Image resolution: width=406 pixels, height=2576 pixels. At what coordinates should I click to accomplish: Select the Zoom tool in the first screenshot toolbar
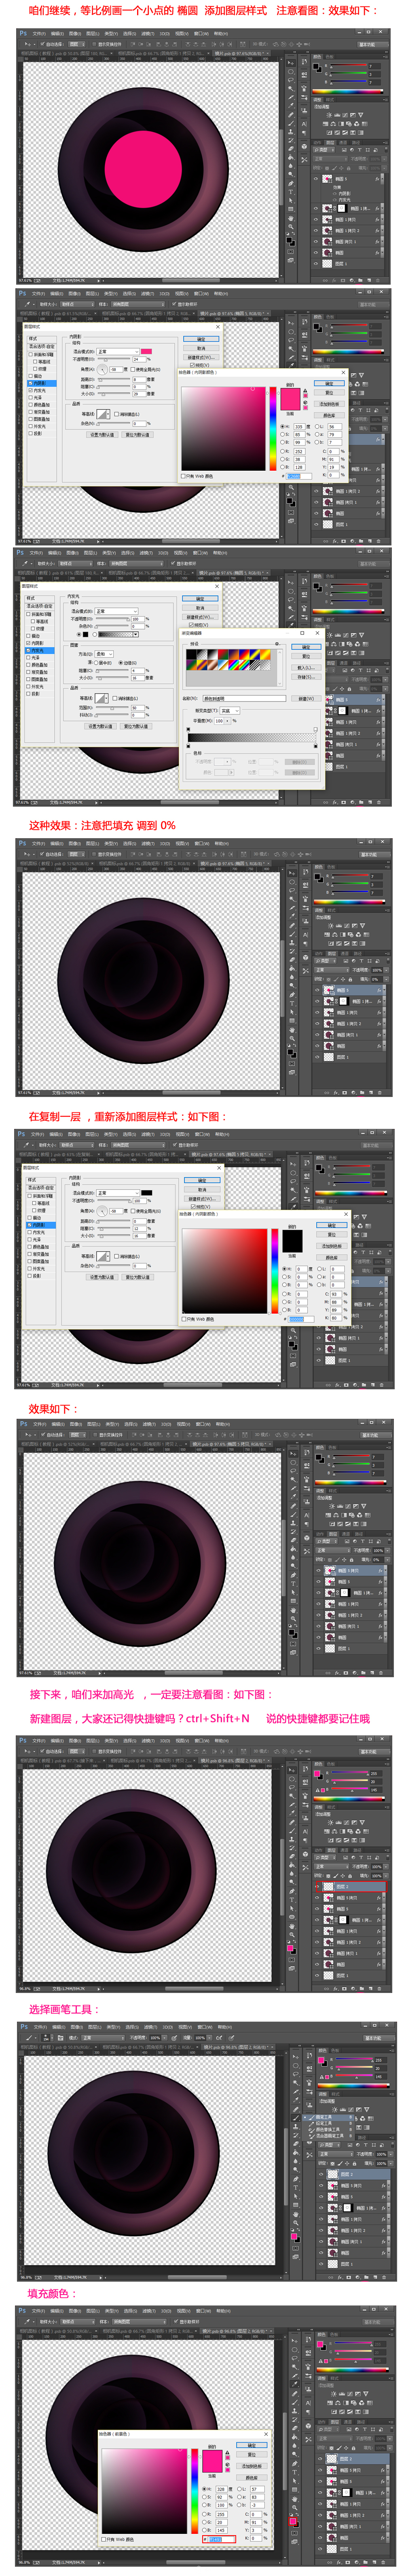point(291,226)
